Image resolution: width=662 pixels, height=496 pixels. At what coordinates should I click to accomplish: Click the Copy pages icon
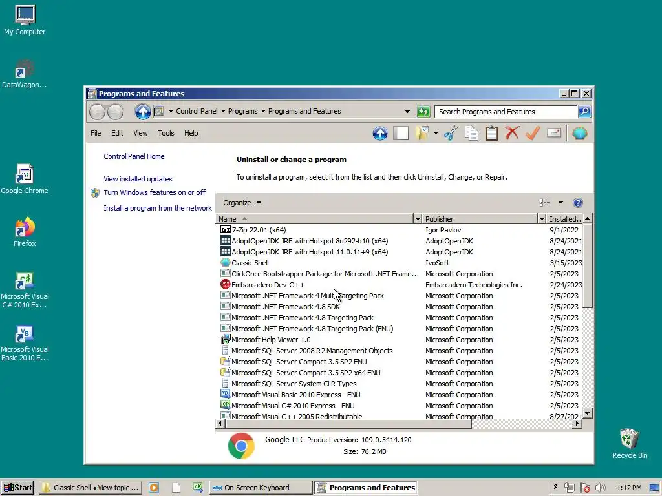(x=471, y=133)
